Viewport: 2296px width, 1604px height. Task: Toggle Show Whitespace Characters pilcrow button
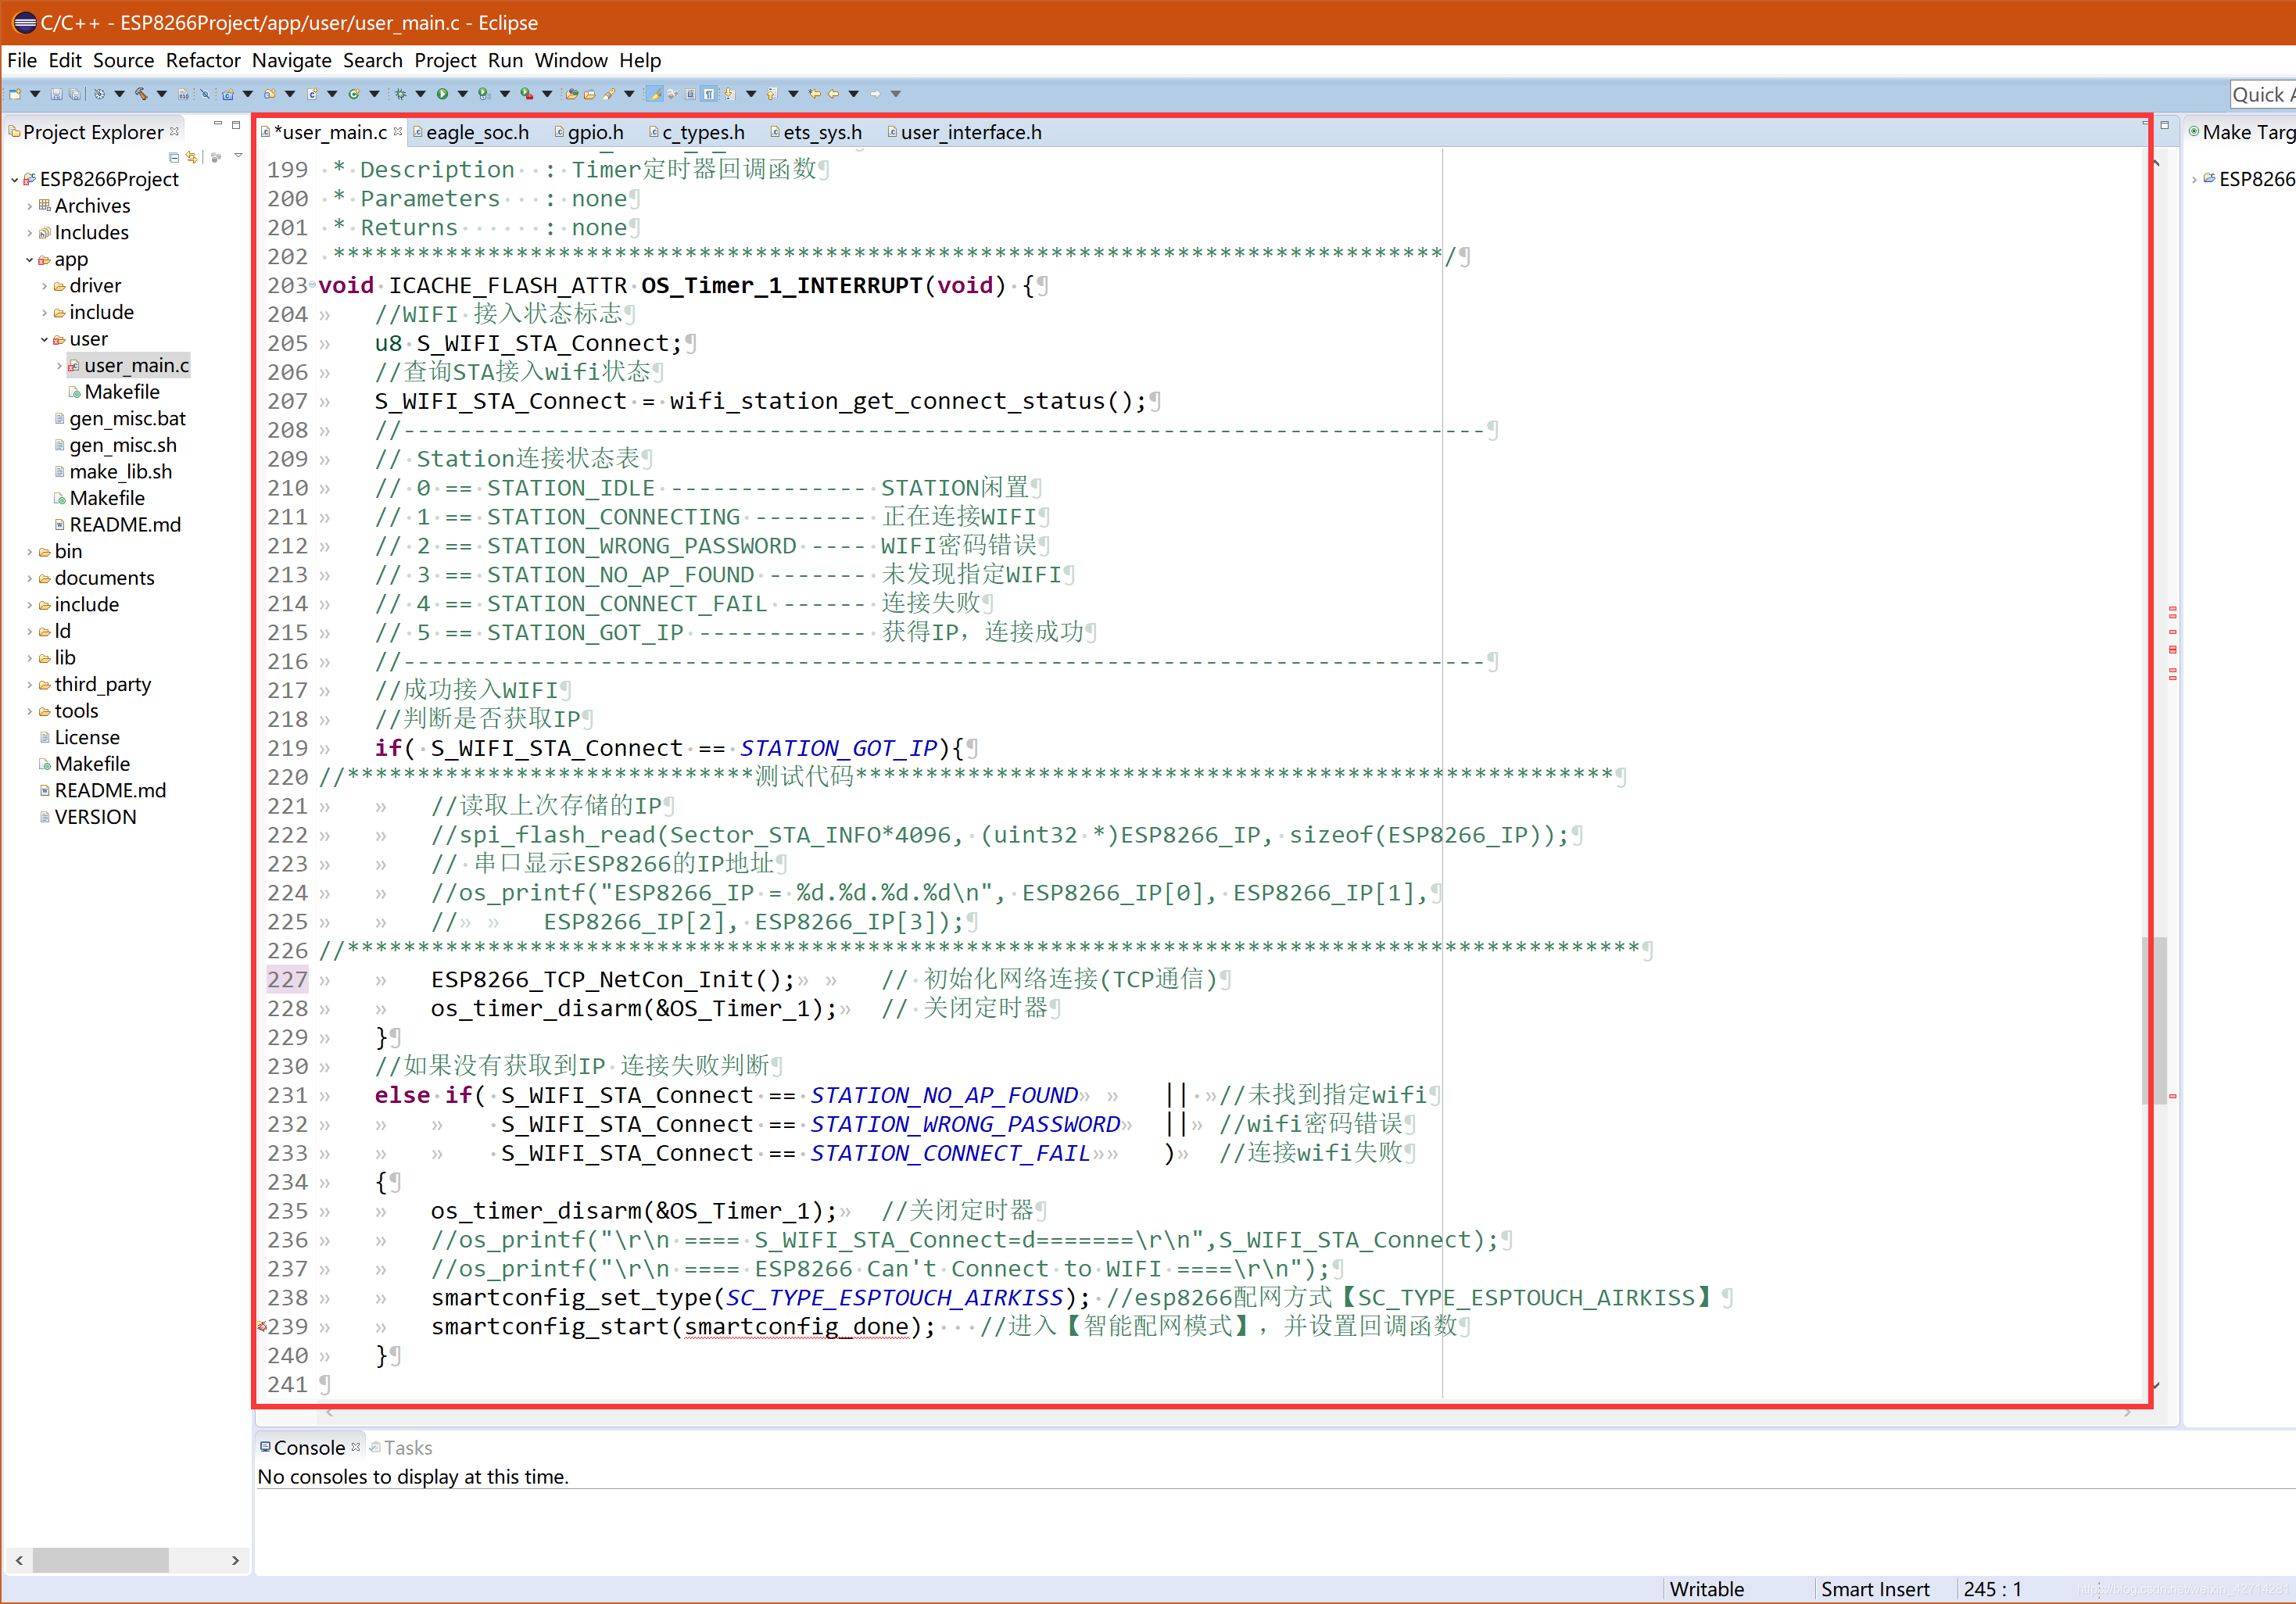coord(709,94)
